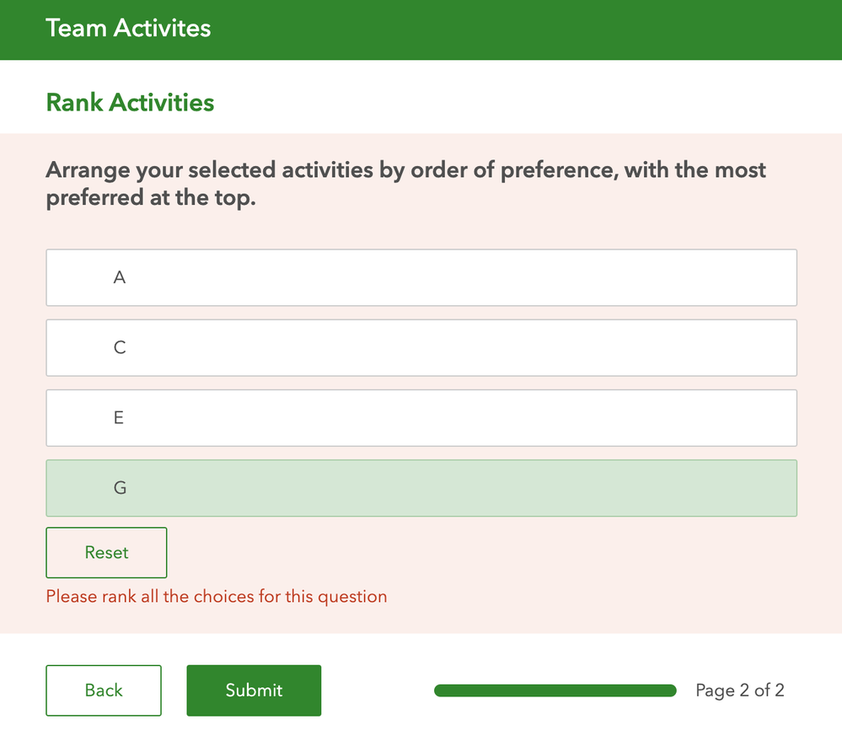Screen dimensions: 842x752
Task: Click the "preferred at the top." text line
Action: pos(150,200)
